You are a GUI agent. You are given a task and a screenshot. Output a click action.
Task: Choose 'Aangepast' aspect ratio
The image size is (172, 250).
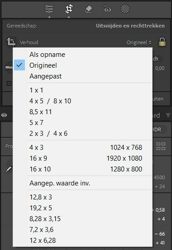[82, 76]
